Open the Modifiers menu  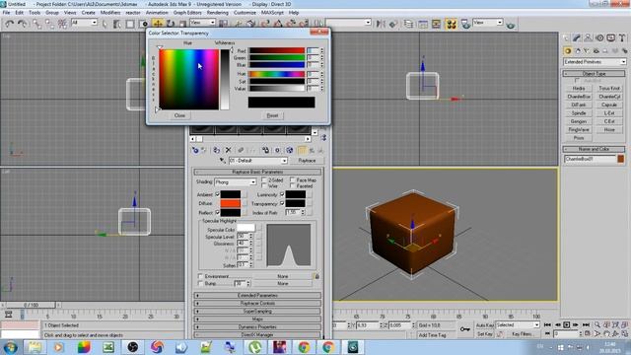pyautogui.click(x=110, y=13)
